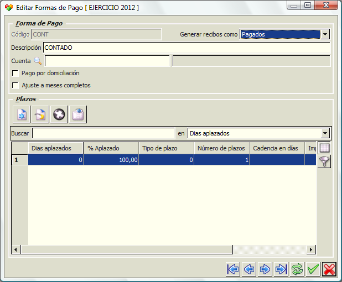Cancel with the red X button

pyautogui.click(x=329, y=269)
